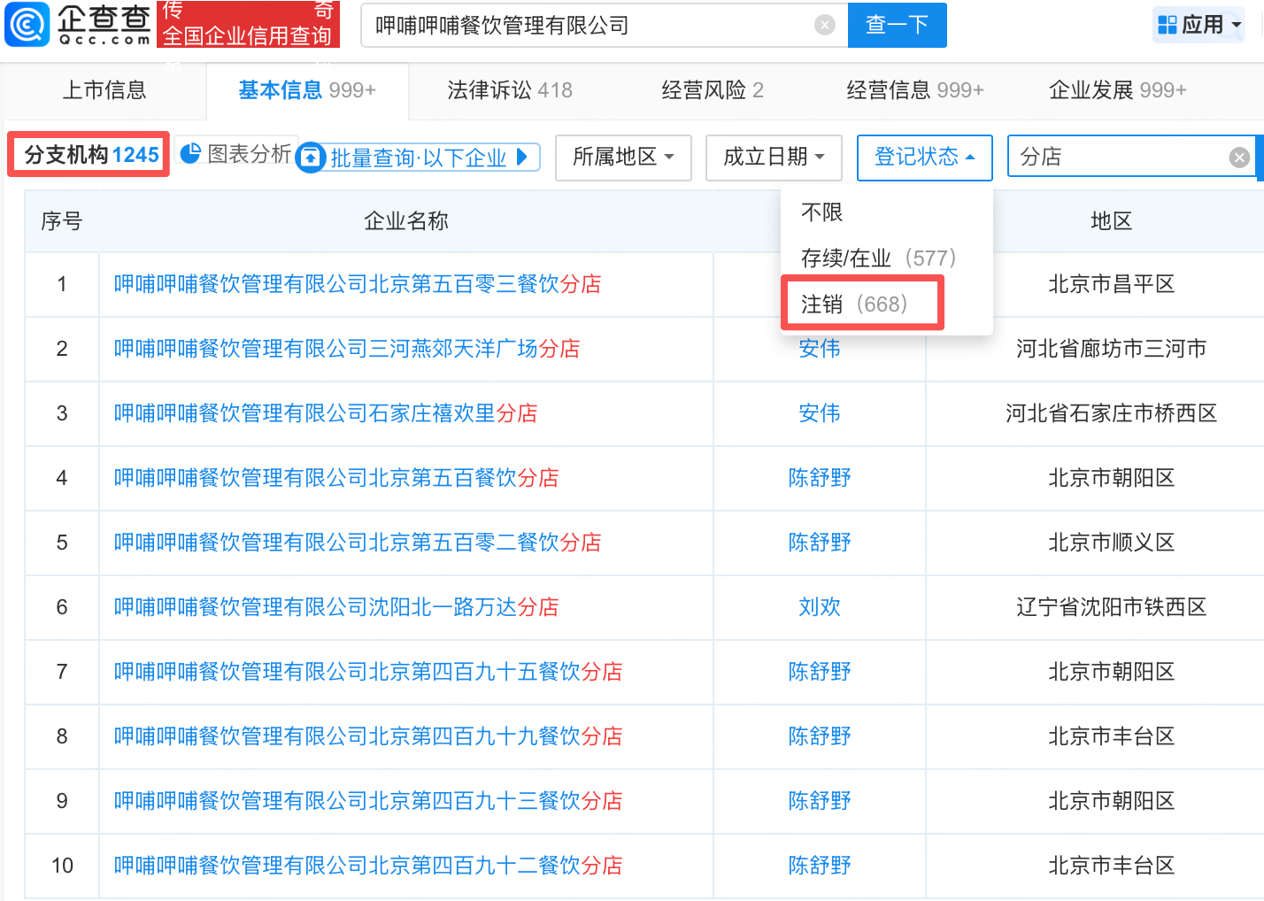Image resolution: width=1264 pixels, height=901 pixels.
Task: Click the 分店 keyword filter field
Action: 1115,158
